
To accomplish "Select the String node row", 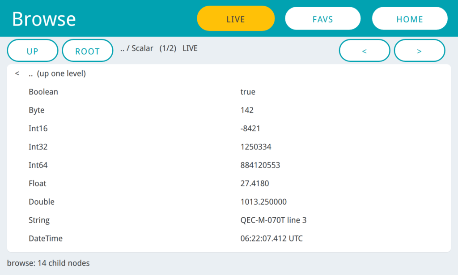I will coord(229,220).
